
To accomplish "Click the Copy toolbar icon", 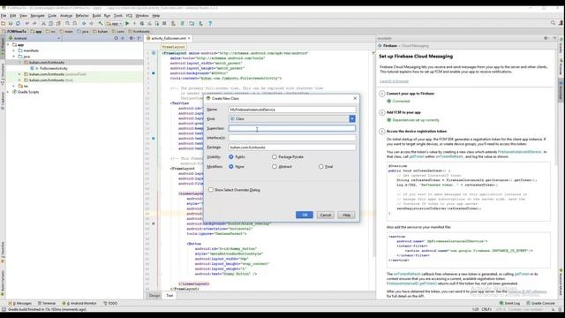I will tap(51, 24).
